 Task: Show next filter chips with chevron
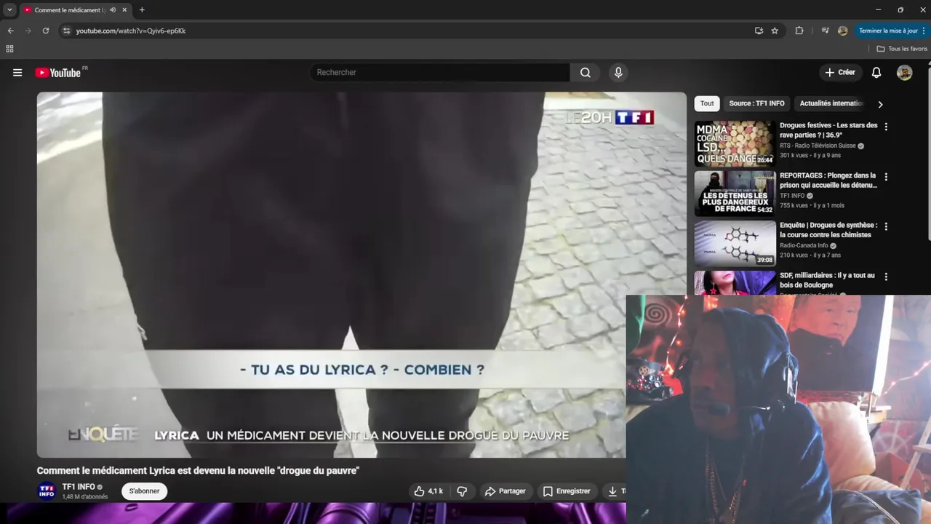pyautogui.click(x=880, y=104)
